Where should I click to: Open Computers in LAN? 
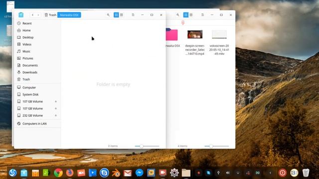tap(37, 124)
